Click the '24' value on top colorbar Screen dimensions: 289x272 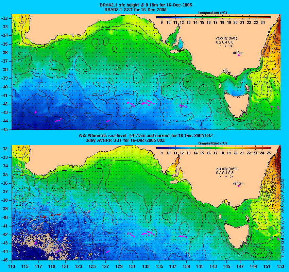(262, 22)
